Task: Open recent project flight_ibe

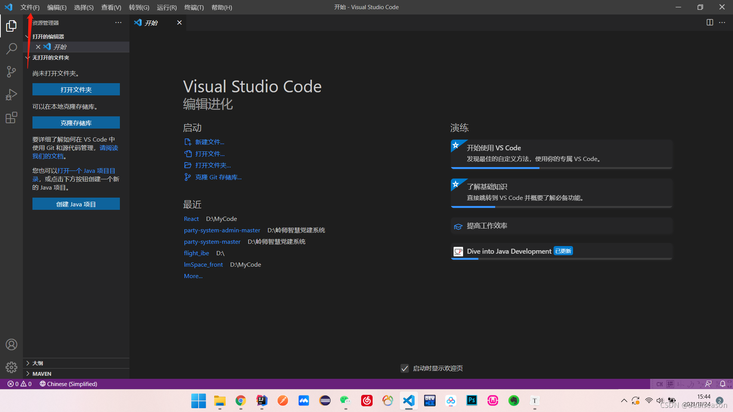Action: [196, 253]
